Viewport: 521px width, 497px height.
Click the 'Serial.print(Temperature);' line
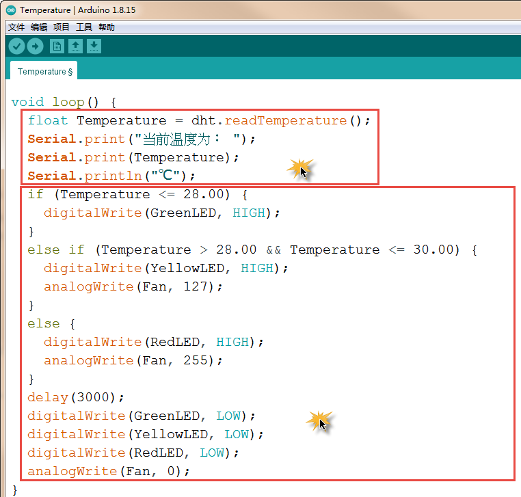133,157
